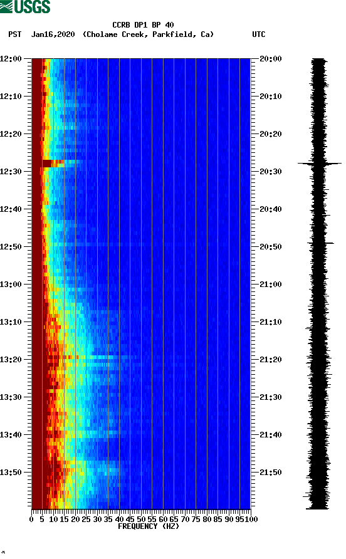Click the 21:50 UTC time label
This screenshot has height=559, width=346.
pos(271,473)
